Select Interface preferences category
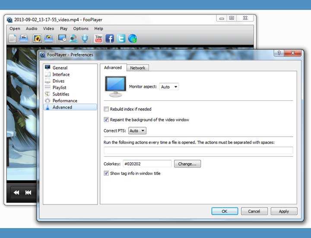 pos(70,74)
